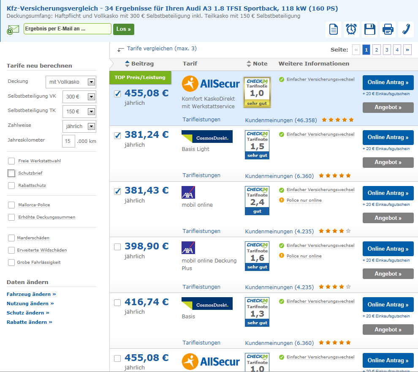Open Fahrzeug ändern link
Screen dimensions: 418x372
(x=31, y=294)
